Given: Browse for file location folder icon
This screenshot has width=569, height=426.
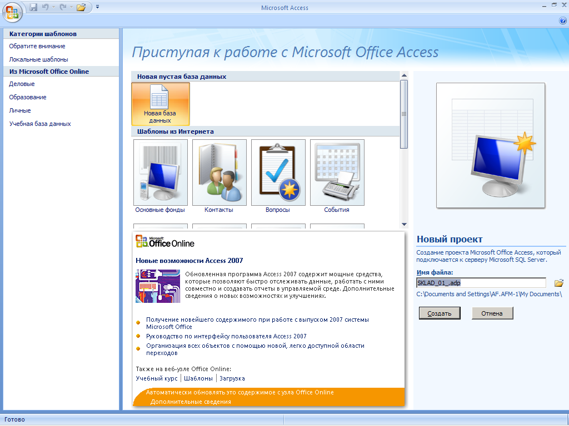Looking at the screenshot, I should click(x=559, y=283).
